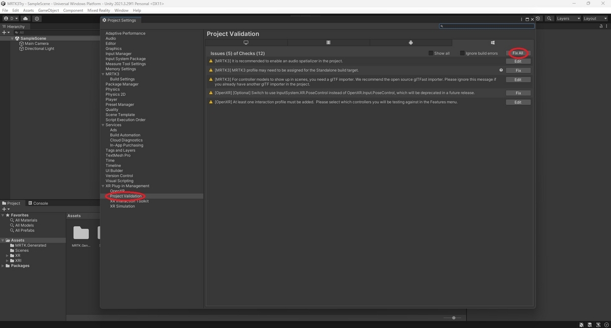Image resolution: width=611 pixels, height=328 pixels.
Task: Collapse the Assets folder tree
Action: click(3, 241)
